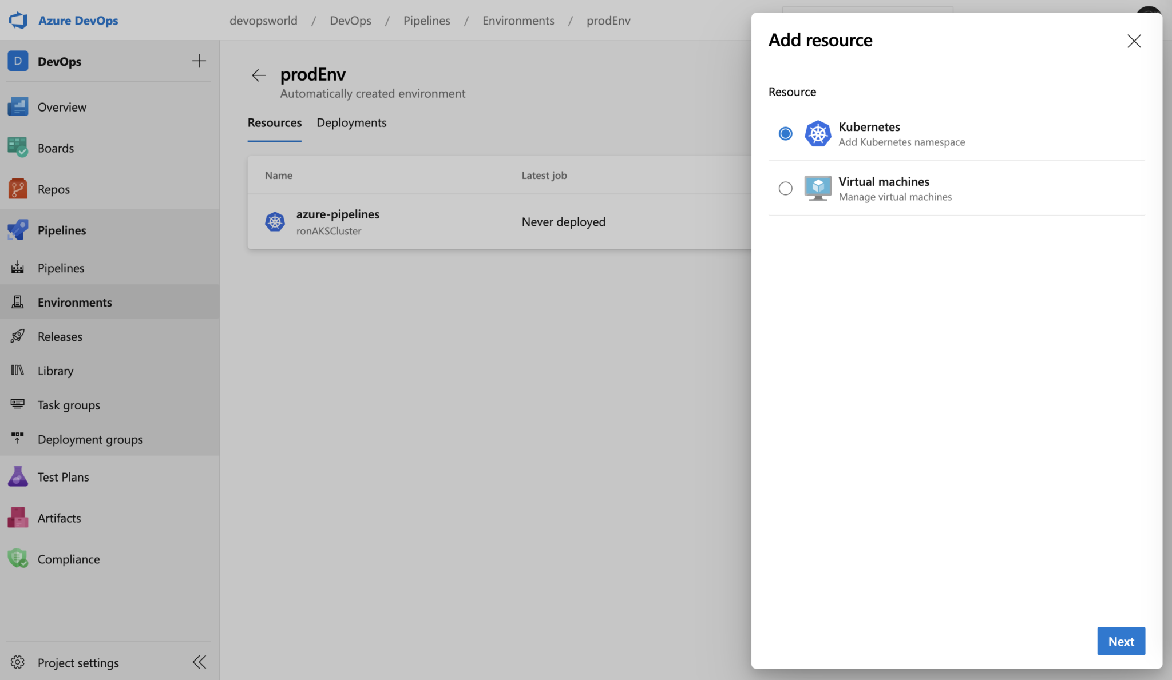The height and width of the screenshot is (680, 1172).
Task: Click the DevOps project avatar icon
Action: pos(18,61)
